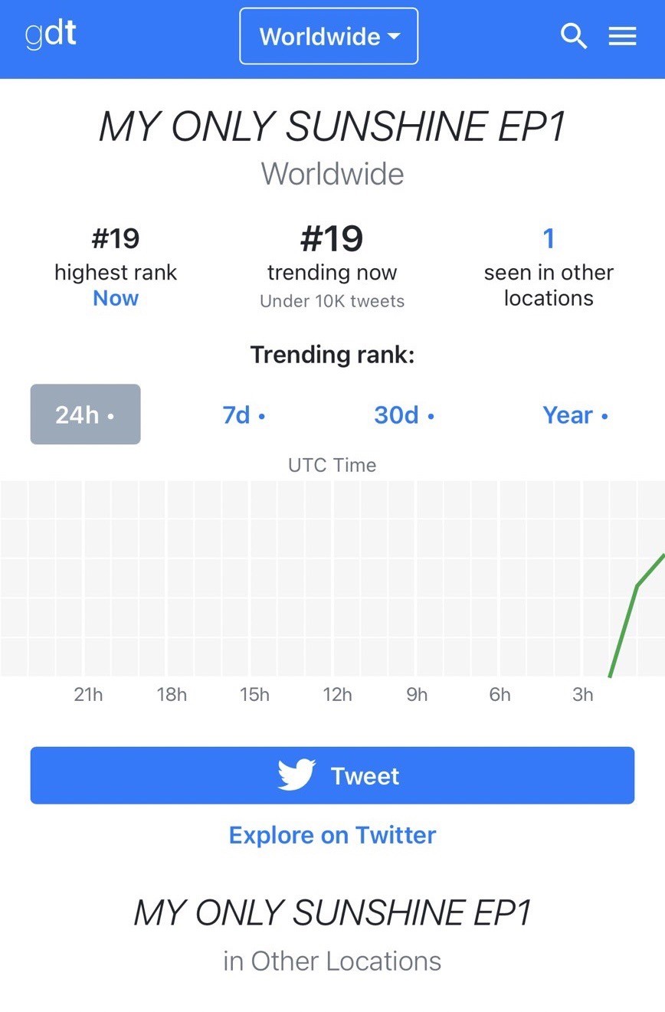Click the 12h marker on chart axis

click(337, 694)
